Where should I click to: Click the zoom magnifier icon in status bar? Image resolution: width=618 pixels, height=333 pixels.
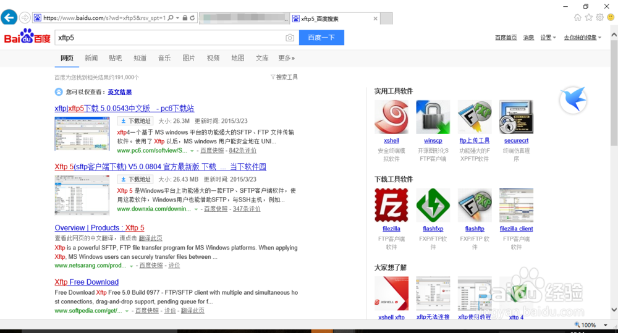point(577,325)
